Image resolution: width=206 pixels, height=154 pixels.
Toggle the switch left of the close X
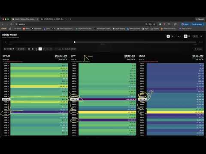coord(195,36)
